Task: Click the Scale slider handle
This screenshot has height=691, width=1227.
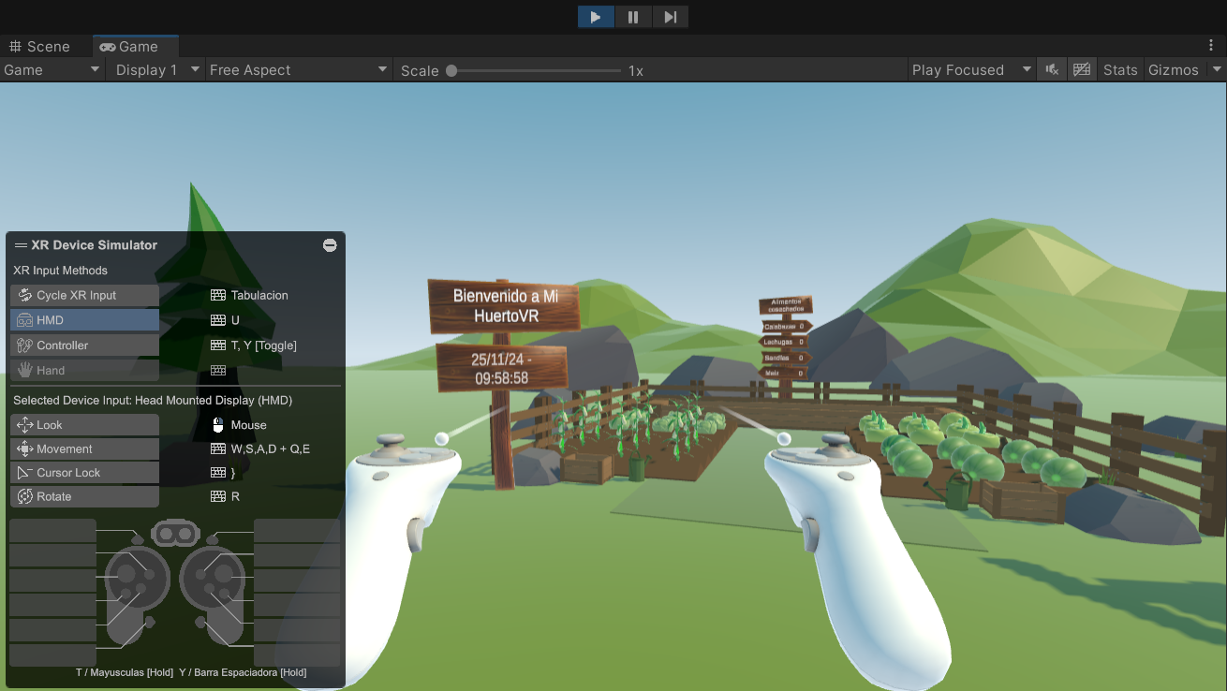Action: click(451, 70)
